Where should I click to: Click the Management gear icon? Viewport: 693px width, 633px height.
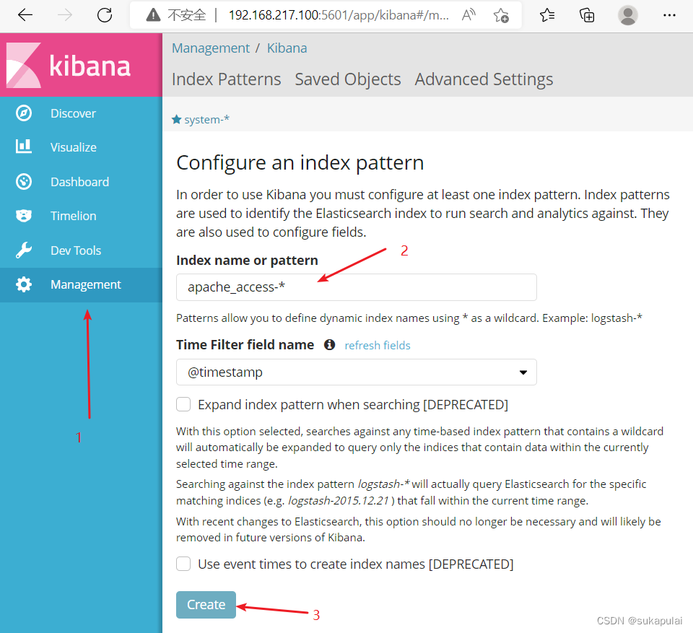[x=23, y=284]
